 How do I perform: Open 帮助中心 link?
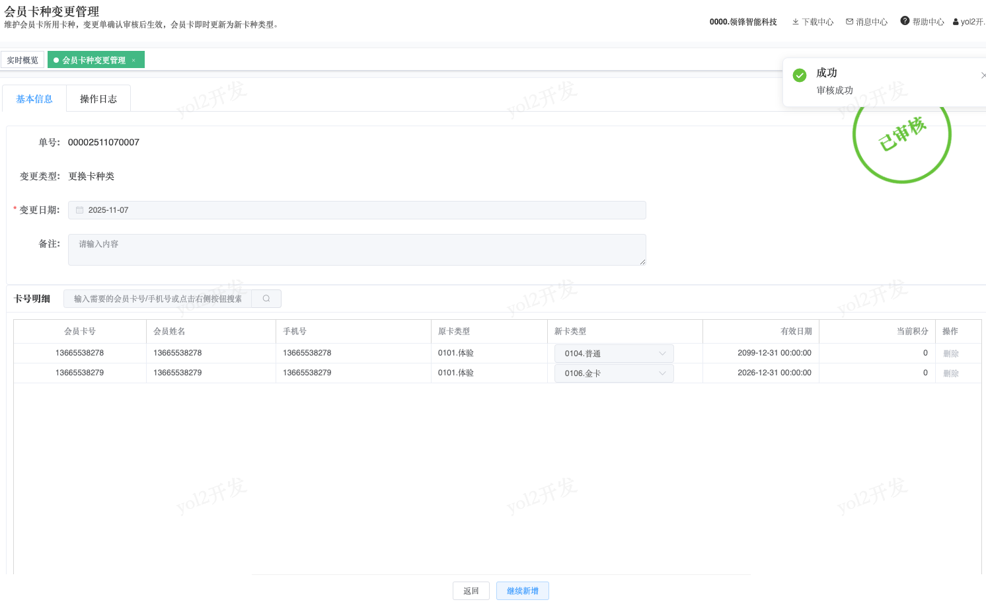[x=923, y=22]
